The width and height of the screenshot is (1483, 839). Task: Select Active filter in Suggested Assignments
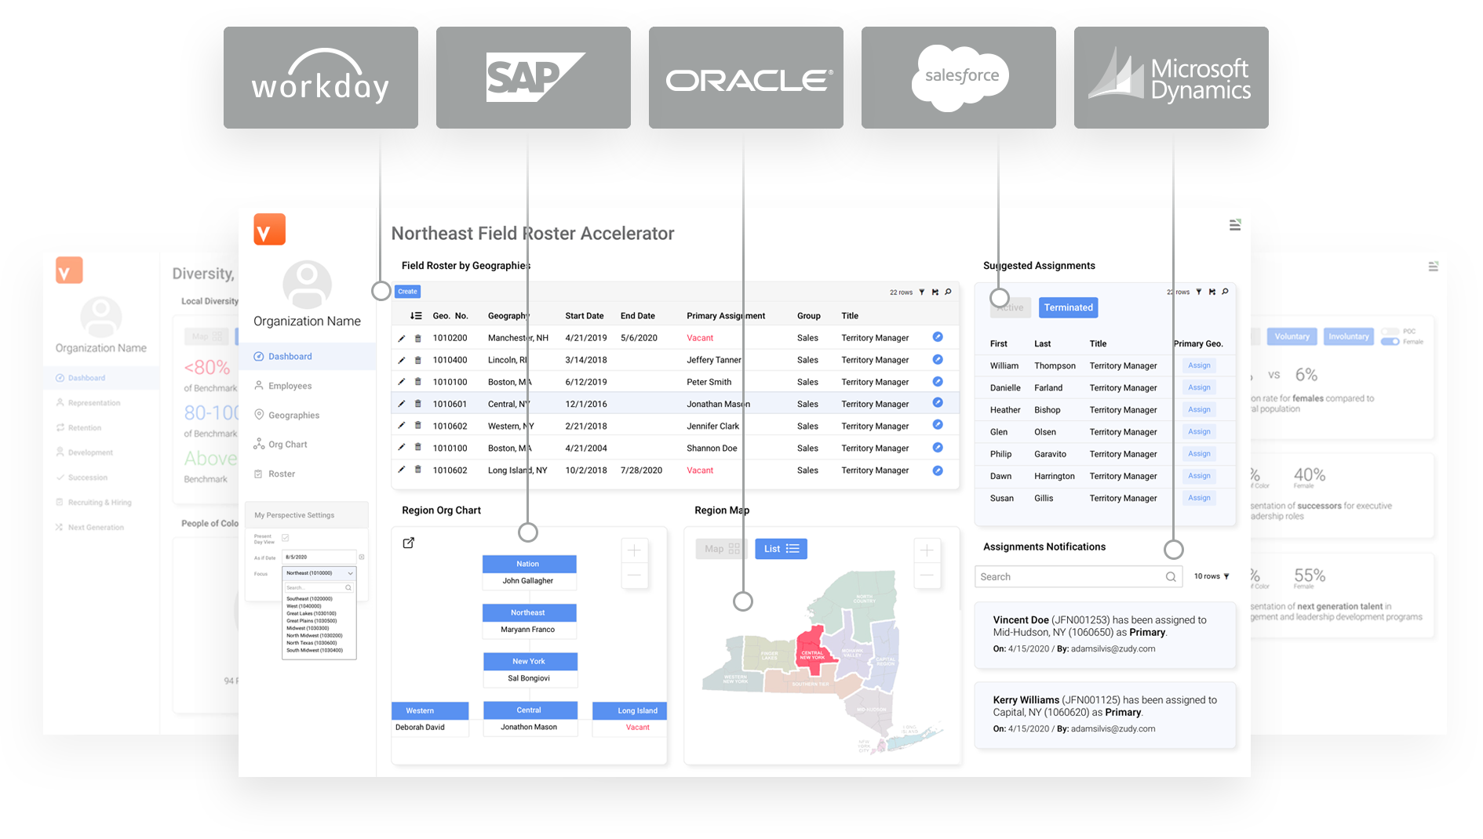point(1011,307)
